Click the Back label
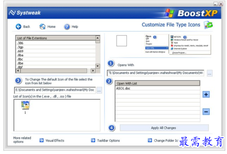The image size is (227, 154). pos(27,27)
